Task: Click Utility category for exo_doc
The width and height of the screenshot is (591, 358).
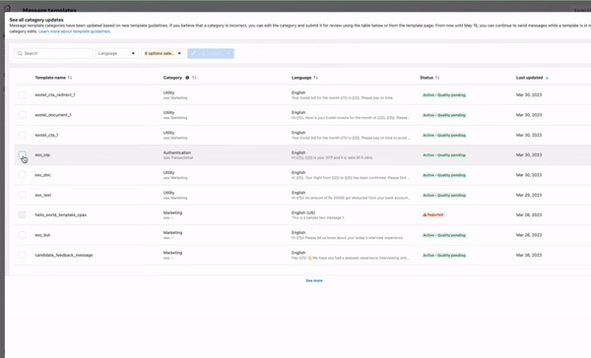Action: point(168,172)
